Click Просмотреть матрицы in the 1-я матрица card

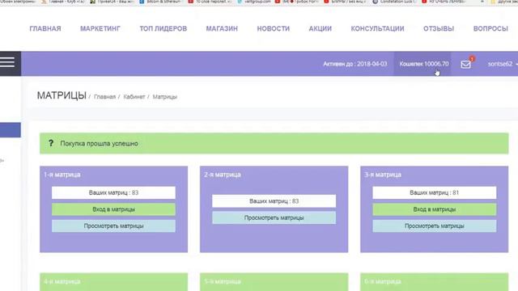(x=113, y=226)
